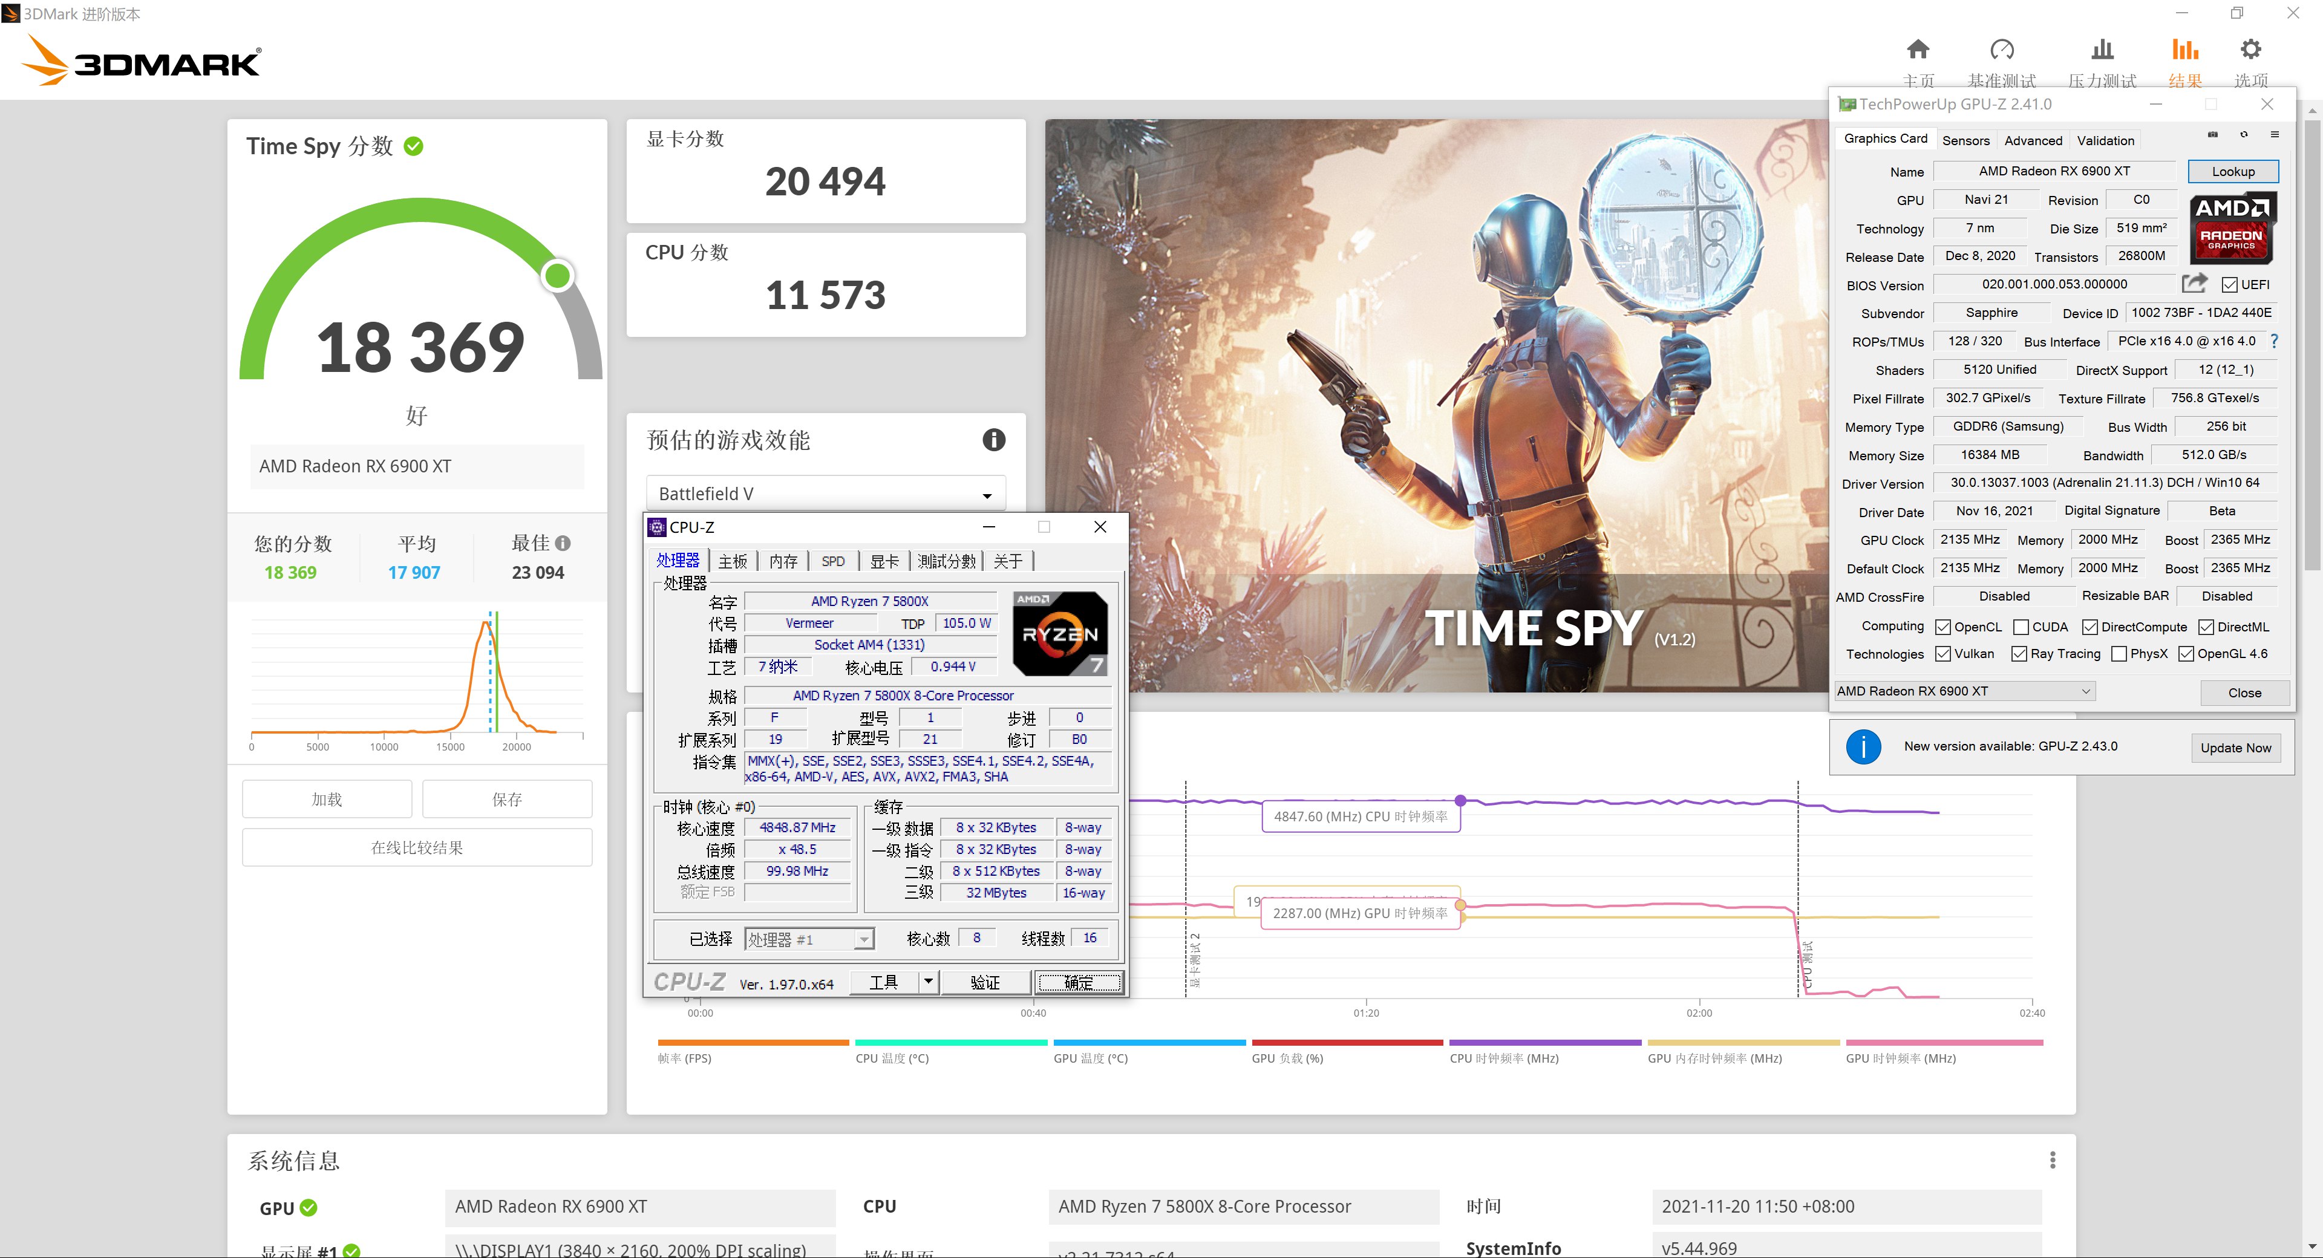The height and width of the screenshot is (1258, 2323).
Task: Disable the Ray Tracing checkbox
Action: point(2019,653)
